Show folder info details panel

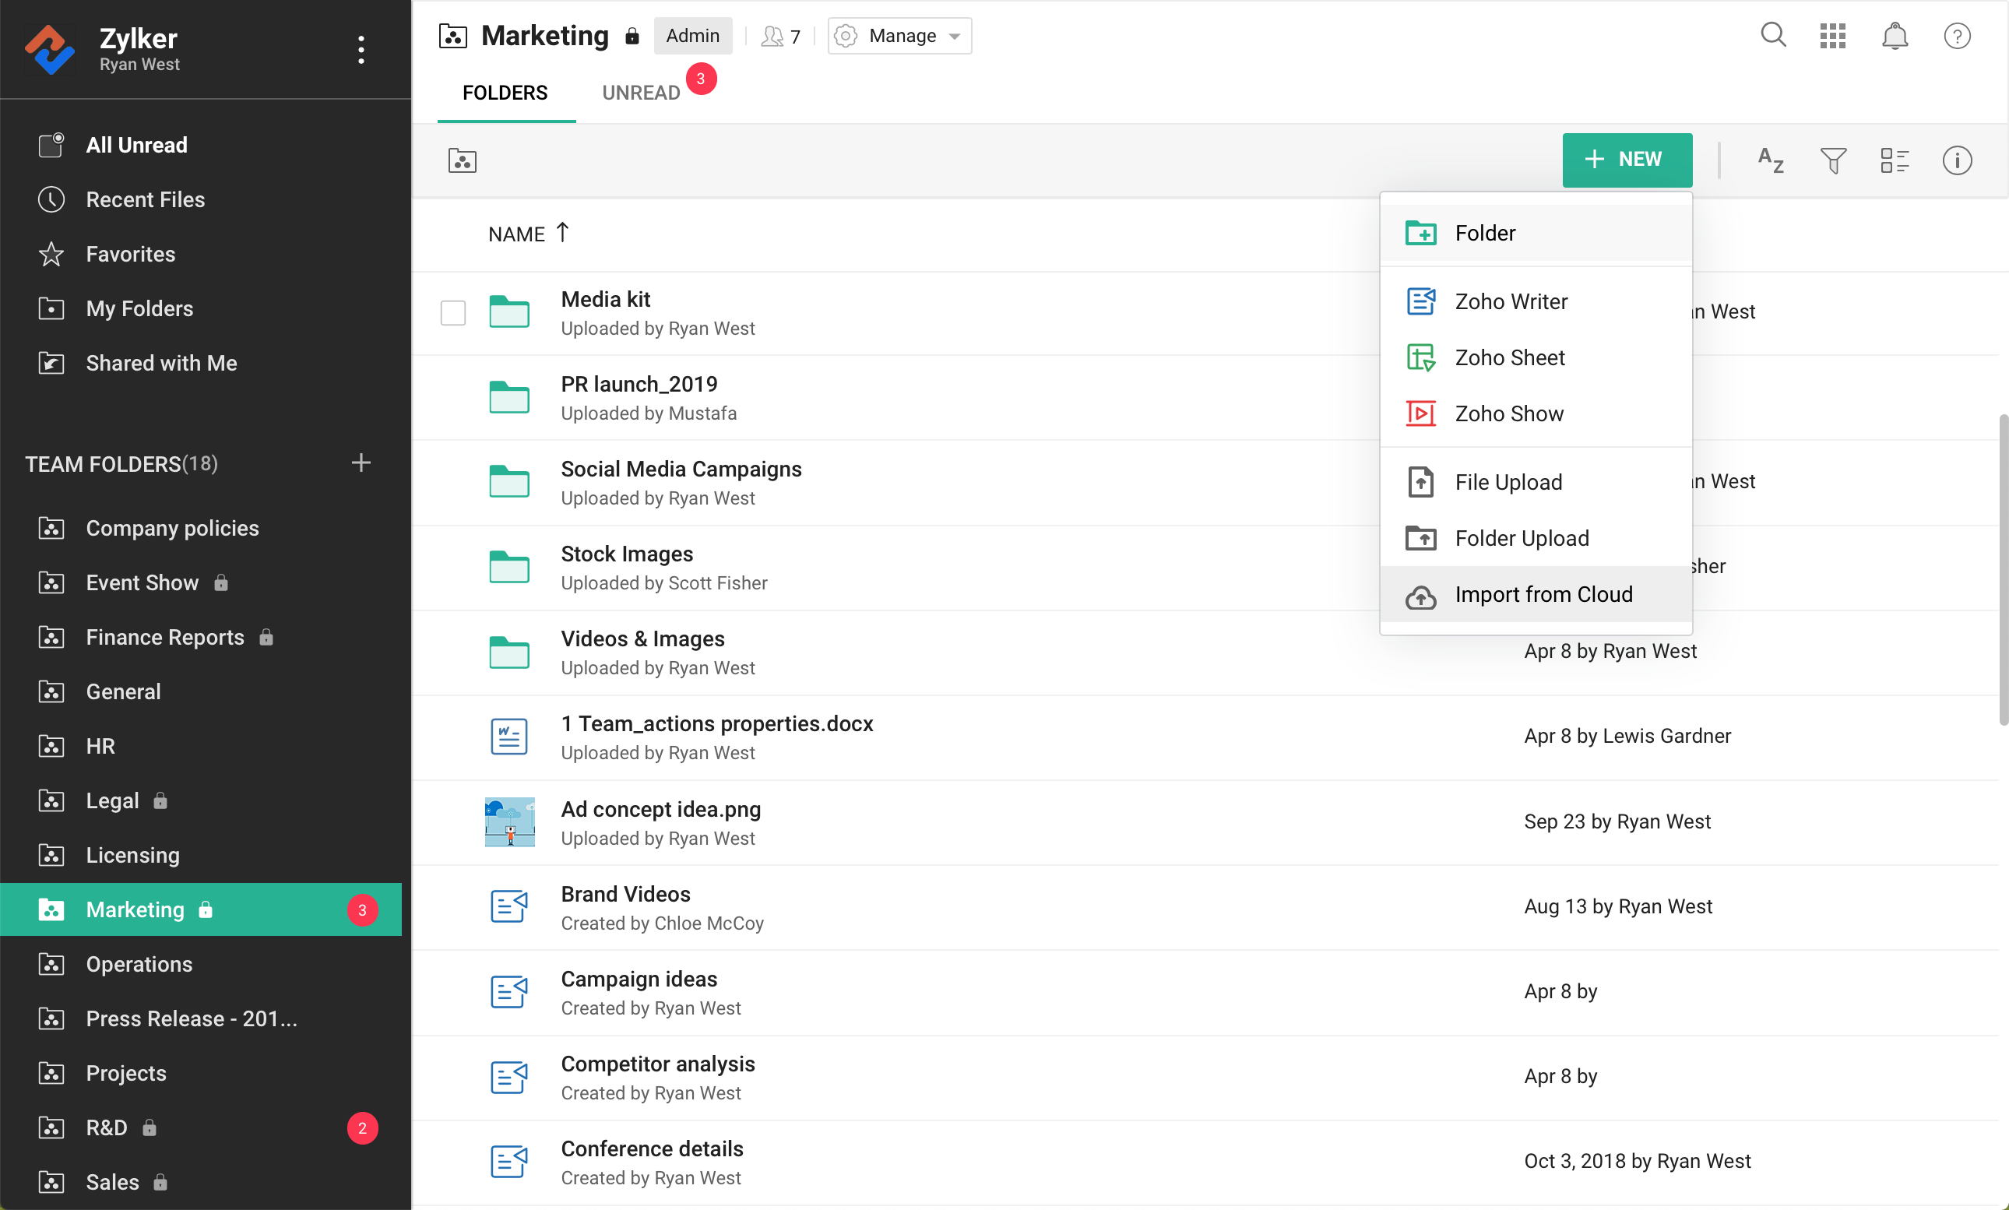[x=1956, y=160]
